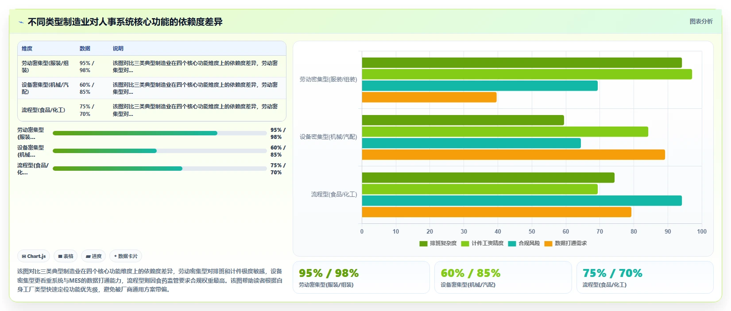Click 流程型 dark green 排班复杂度 bar

pos(488,178)
